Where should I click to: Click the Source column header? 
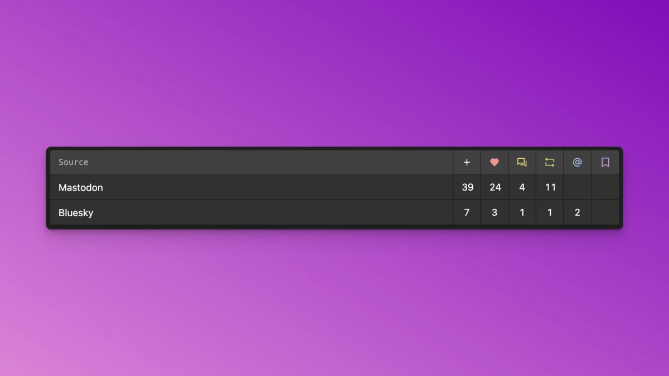click(x=74, y=162)
